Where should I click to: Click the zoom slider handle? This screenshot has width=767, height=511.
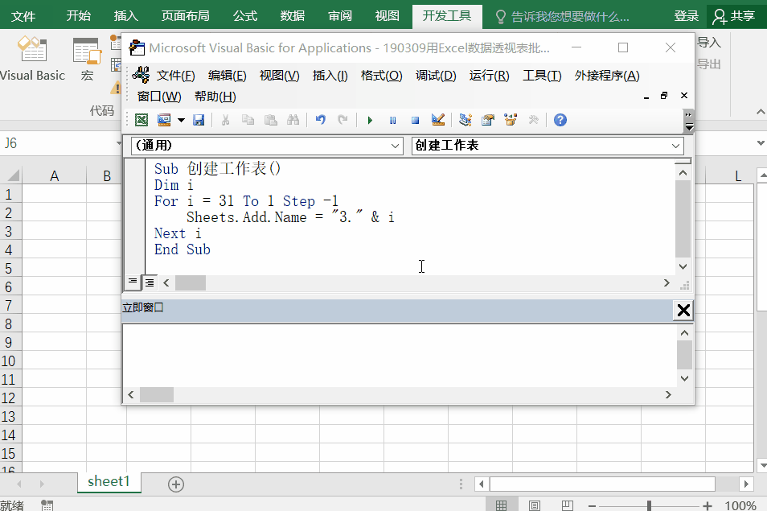649,505
